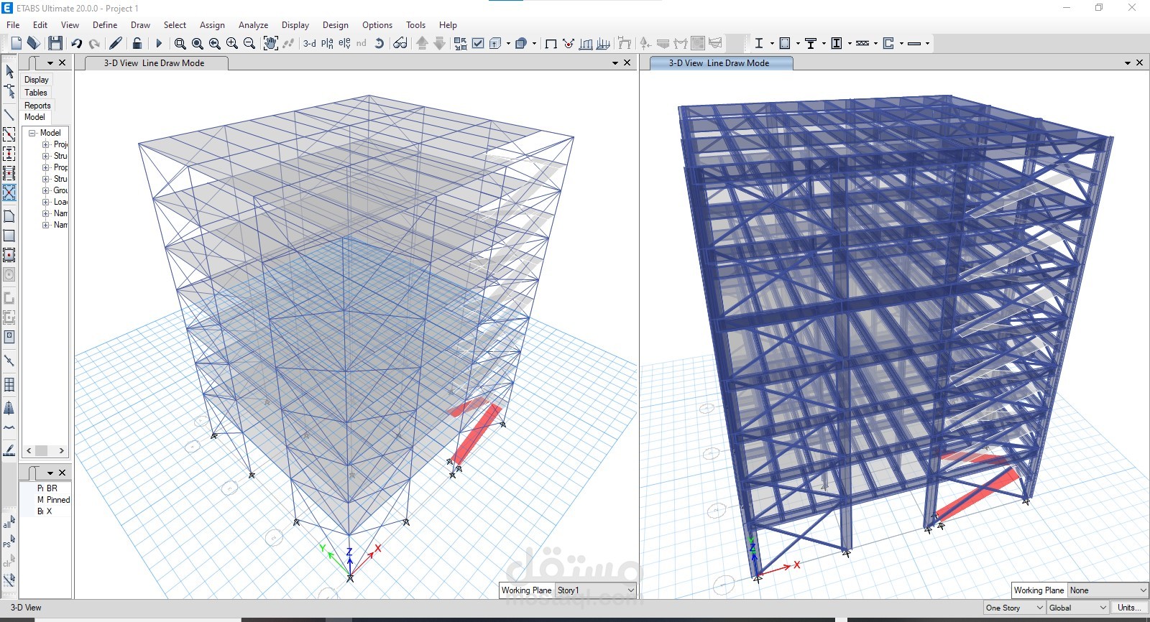Expand the Loa tree node
This screenshot has width=1150, height=622.
pos(46,202)
